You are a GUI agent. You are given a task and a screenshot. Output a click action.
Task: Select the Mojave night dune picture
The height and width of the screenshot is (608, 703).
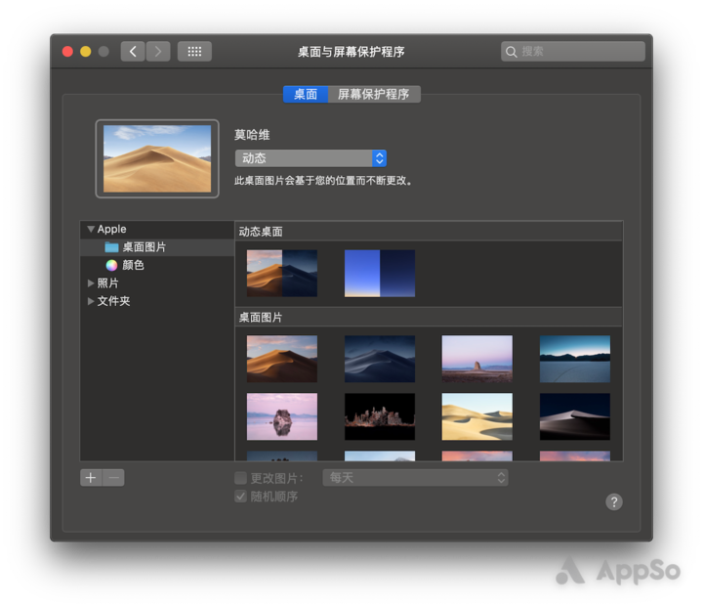pyautogui.click(x=380, y=359)
